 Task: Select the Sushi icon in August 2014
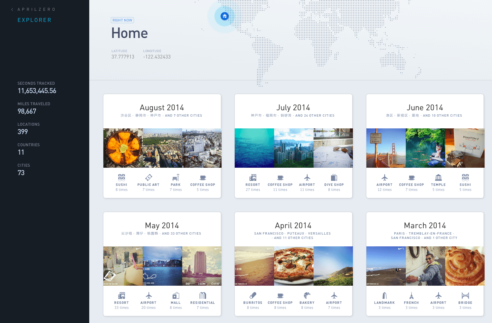(x=122, y=177)
